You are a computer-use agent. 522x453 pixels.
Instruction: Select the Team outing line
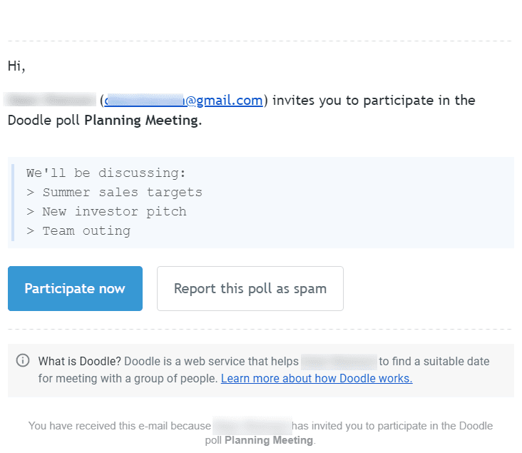(x=78, y=231)
